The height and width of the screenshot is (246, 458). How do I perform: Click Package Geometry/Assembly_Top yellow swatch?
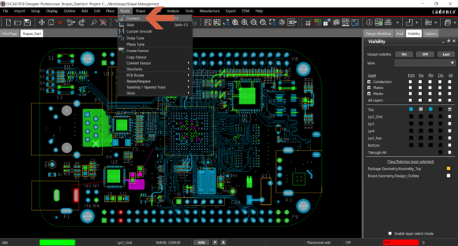(449, 169)
